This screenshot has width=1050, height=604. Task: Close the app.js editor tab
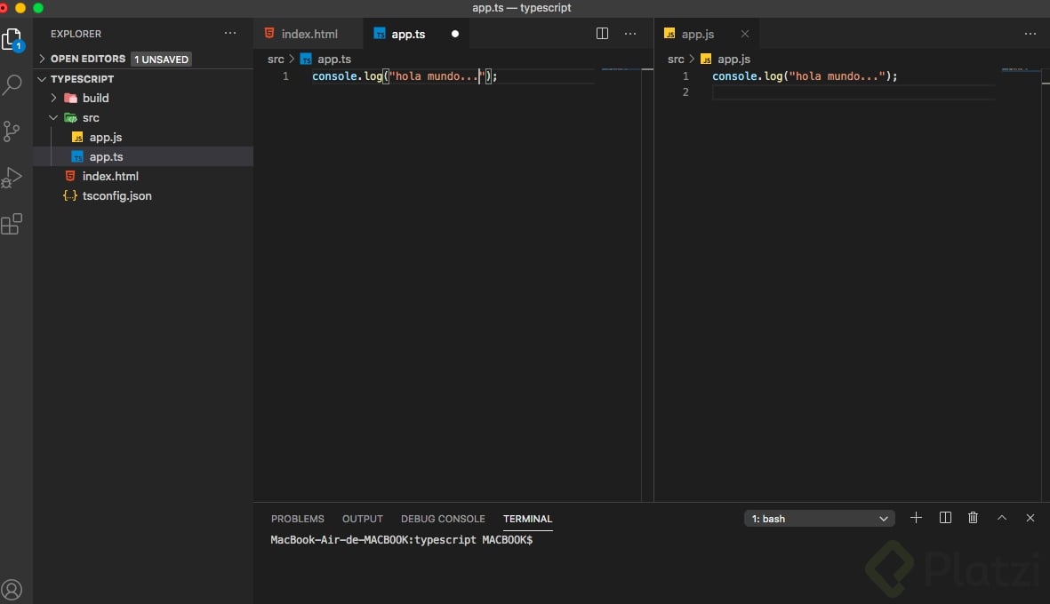745,34
